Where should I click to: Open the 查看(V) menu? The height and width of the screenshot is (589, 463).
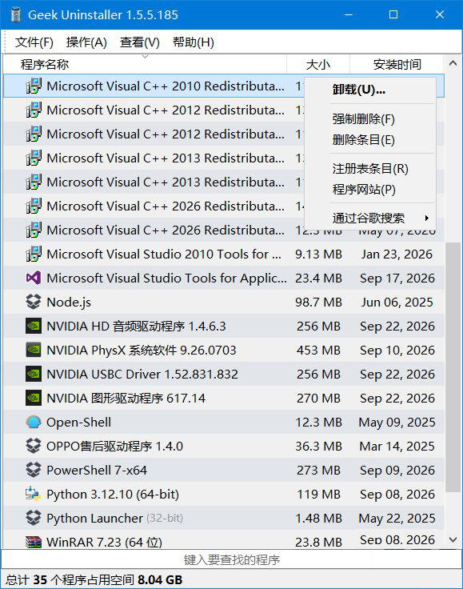[140, 42]
